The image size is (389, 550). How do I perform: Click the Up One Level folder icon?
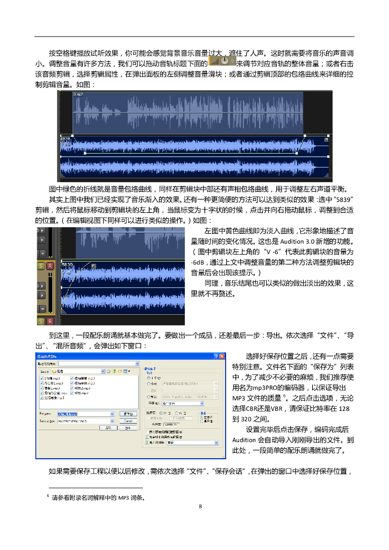(x=114, y=372)
